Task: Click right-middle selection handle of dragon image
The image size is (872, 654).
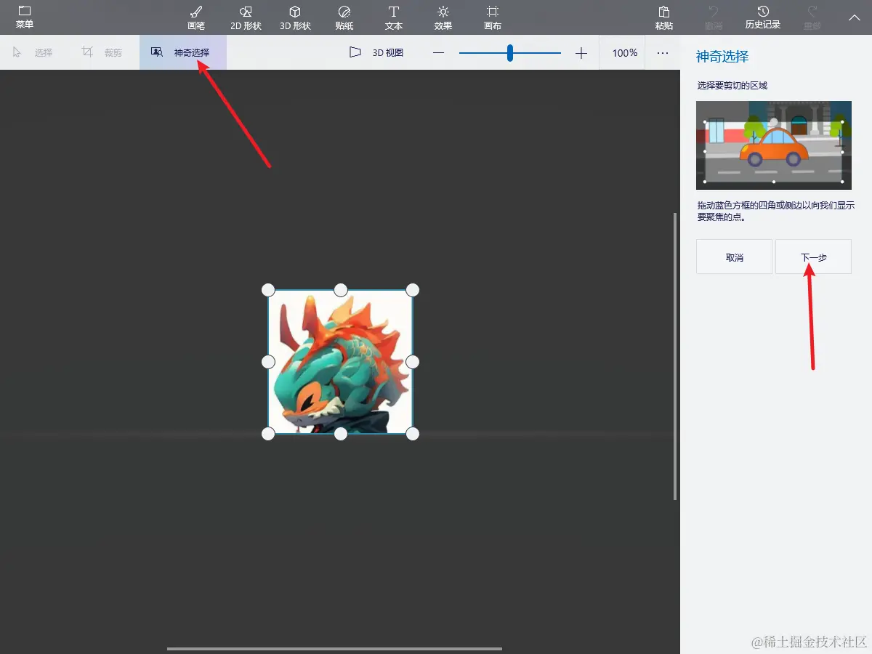Action: tap(413, 361)
